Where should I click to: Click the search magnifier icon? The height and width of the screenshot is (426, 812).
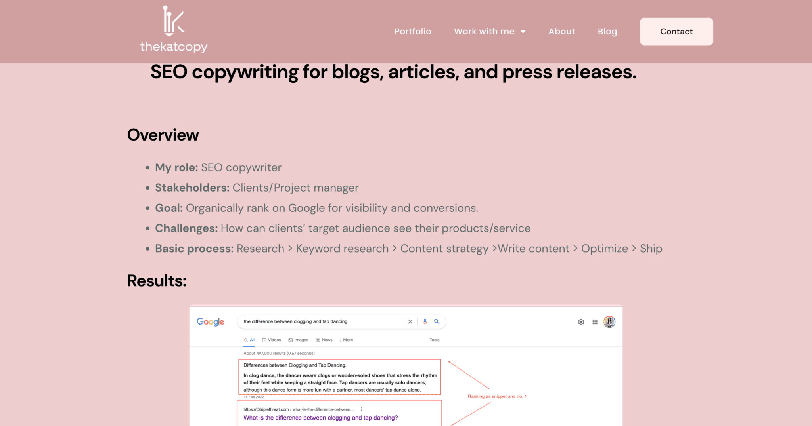point(437,321)
